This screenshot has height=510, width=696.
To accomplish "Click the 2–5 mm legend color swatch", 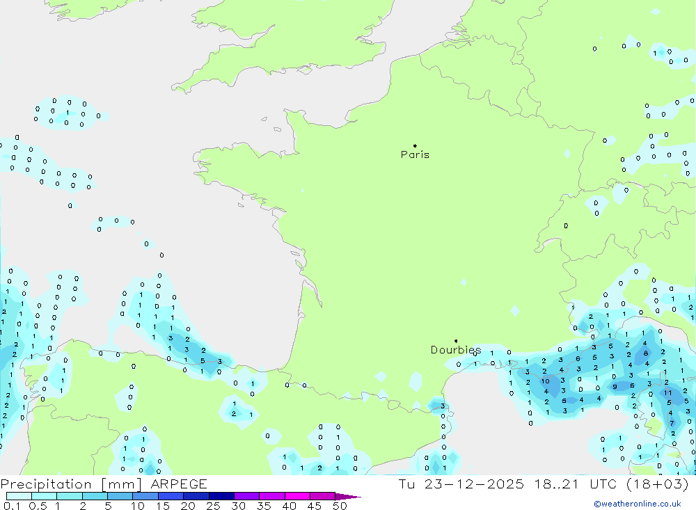I will coord(95,496).
